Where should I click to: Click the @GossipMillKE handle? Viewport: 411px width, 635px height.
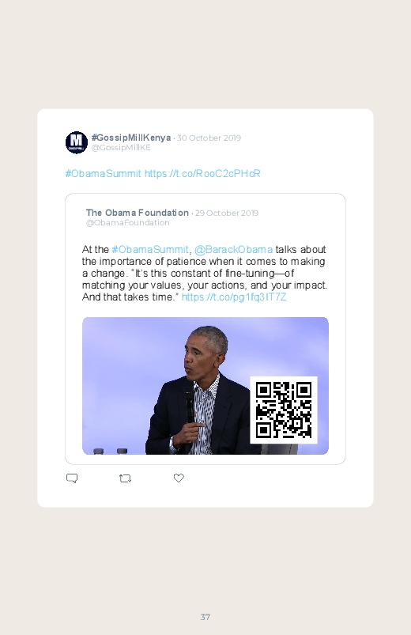pyautogui.click(x=121, y=148)
